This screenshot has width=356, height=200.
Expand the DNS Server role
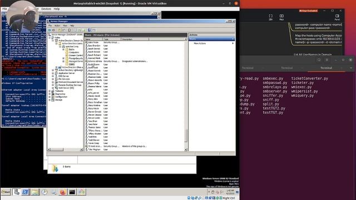[x=53, y=76]
